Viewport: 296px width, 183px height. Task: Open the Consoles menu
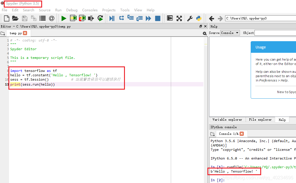click(x=90, y=10)
